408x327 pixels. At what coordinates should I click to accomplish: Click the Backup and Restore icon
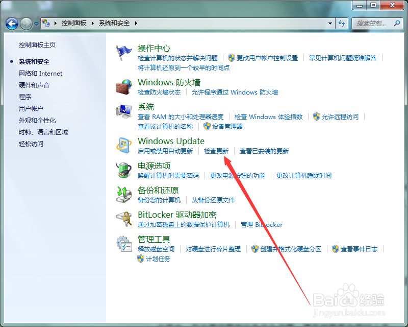(124, 195)
